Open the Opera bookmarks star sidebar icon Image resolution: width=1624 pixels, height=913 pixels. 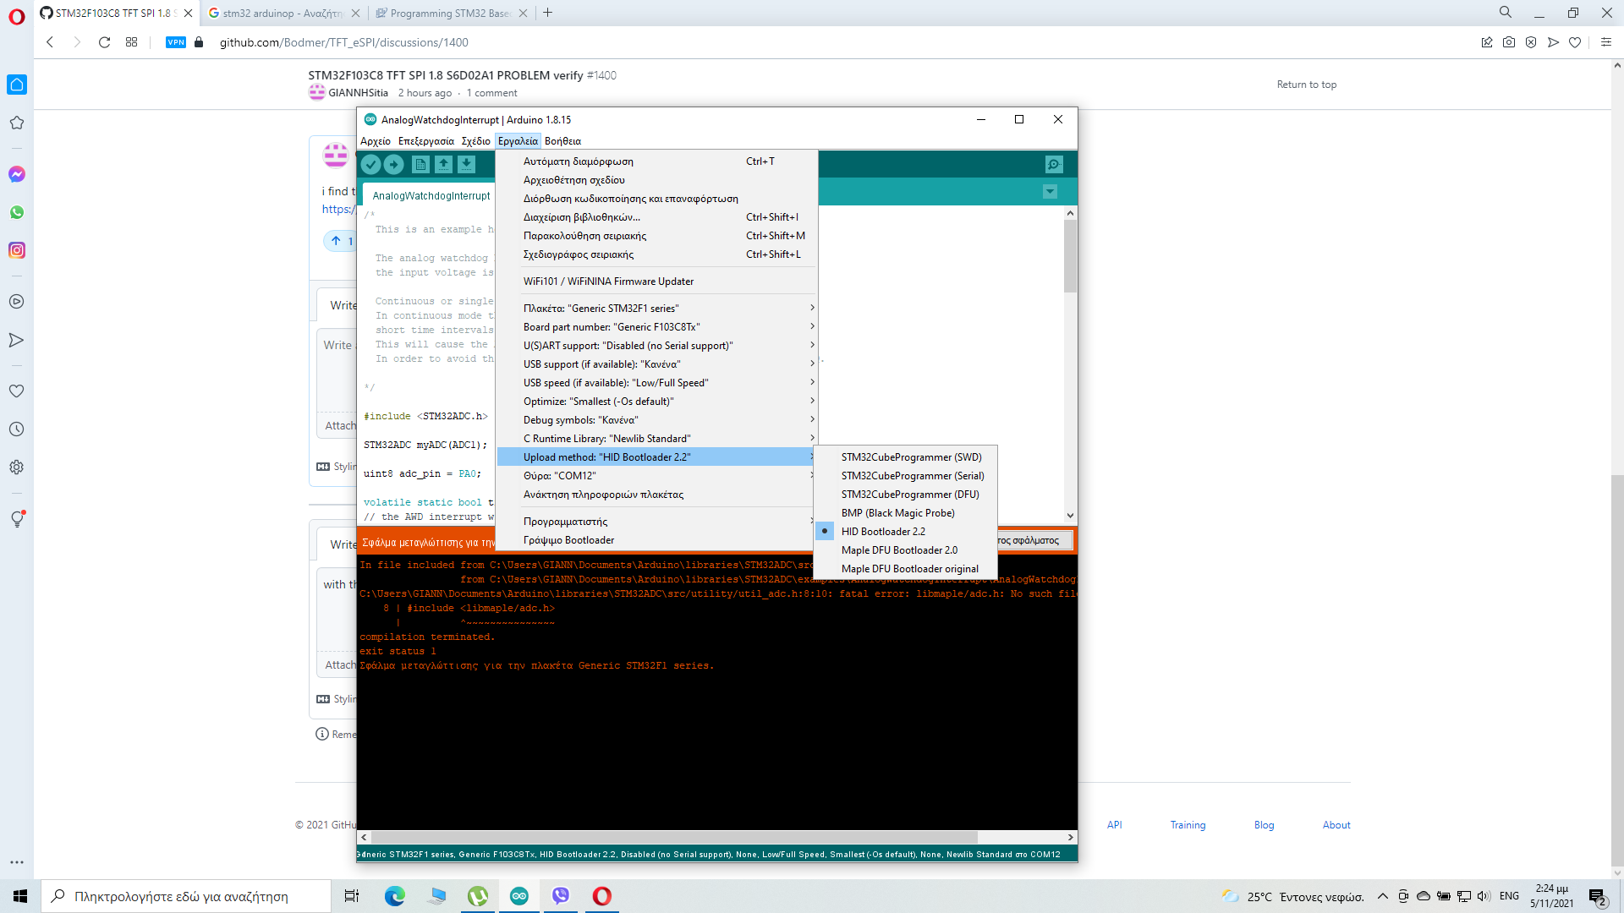coord(16,123)
